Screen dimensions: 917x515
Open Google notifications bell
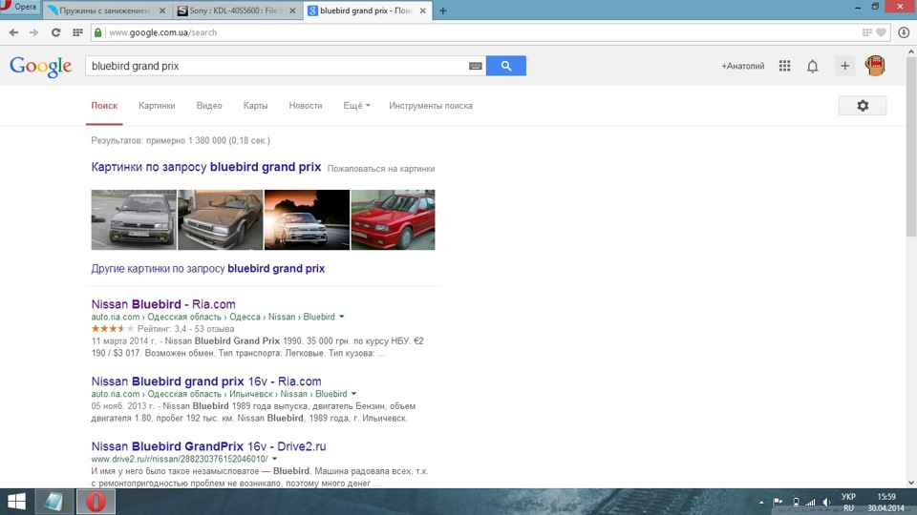812,66
